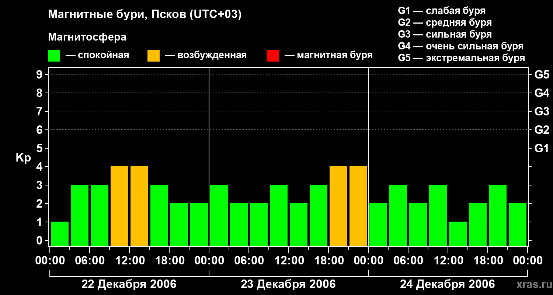
Task: Select the green bar at 18:00–21:00 on 24 Декабря
Action: point(498,215)
